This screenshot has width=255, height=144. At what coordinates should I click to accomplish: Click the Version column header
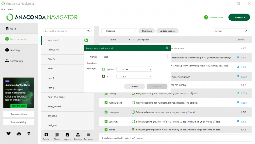click(x=240, y=40)
